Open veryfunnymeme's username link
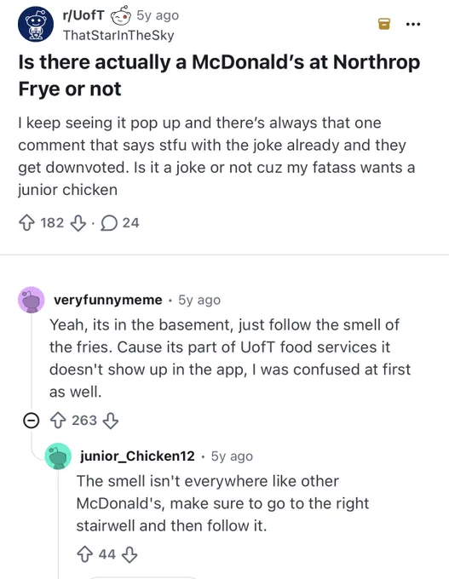The height and width of the screenshot is (579, 449). (108, 300)
